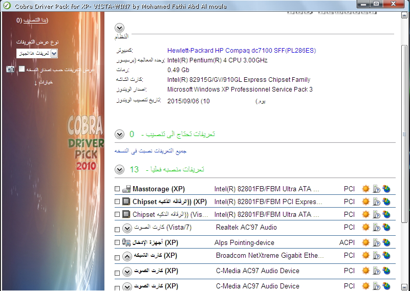410x291 pixels.
Task: Click sun icon in Chipset (XP) PCI Express row
Action: (366, 202)
